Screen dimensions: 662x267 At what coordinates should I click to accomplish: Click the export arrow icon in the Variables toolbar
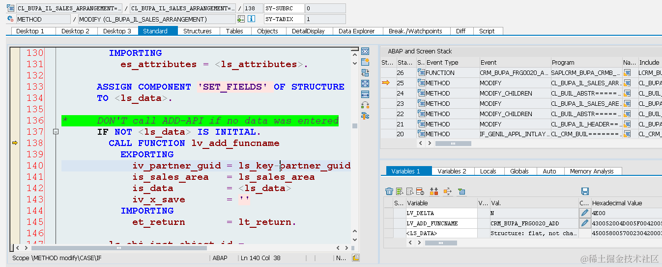[447, 191]
